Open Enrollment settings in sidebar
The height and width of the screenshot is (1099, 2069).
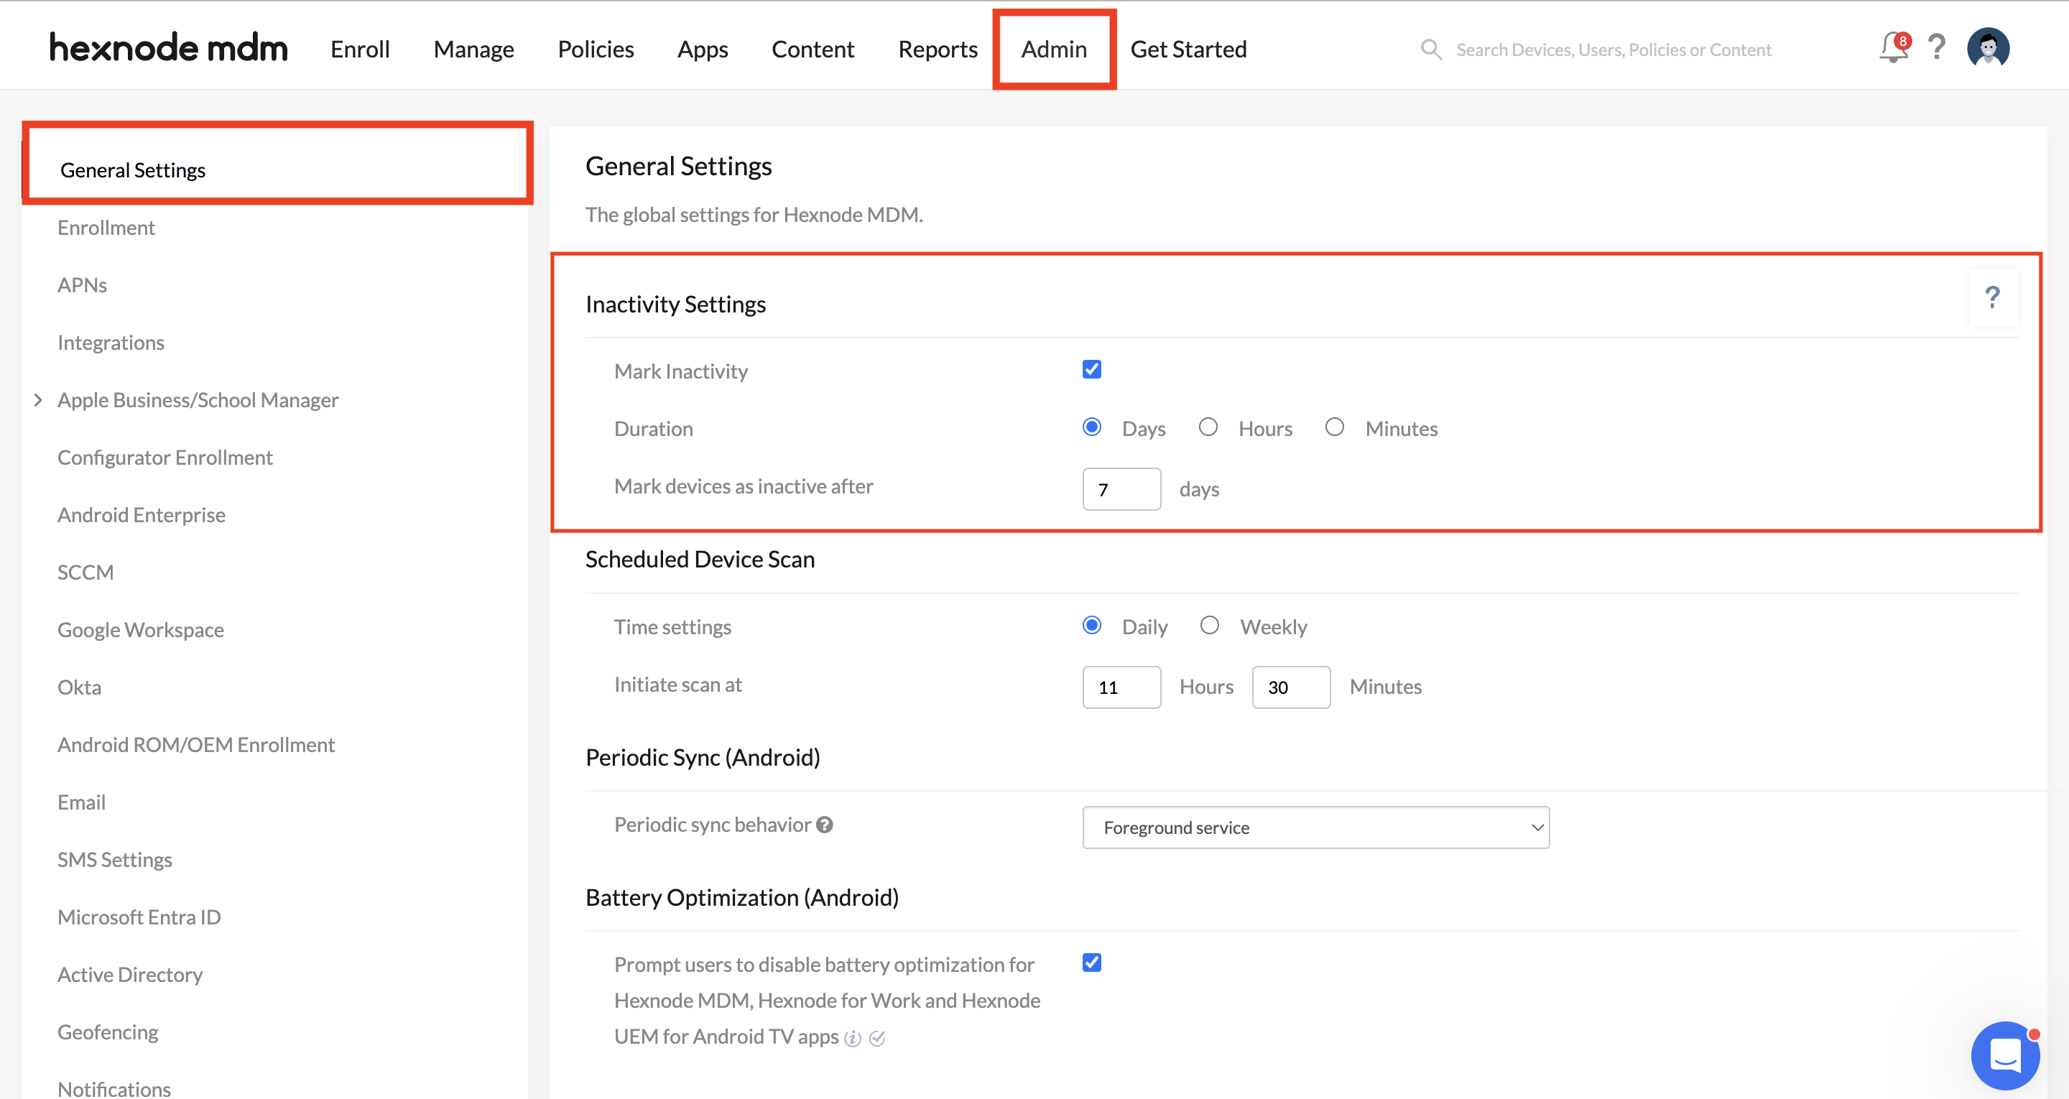106,228
